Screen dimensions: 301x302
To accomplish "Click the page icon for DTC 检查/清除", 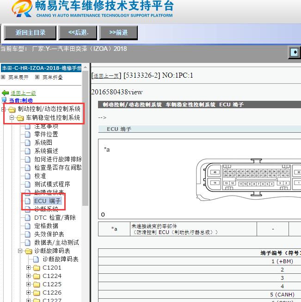I will pyautogui.click(x=28, y=218).
